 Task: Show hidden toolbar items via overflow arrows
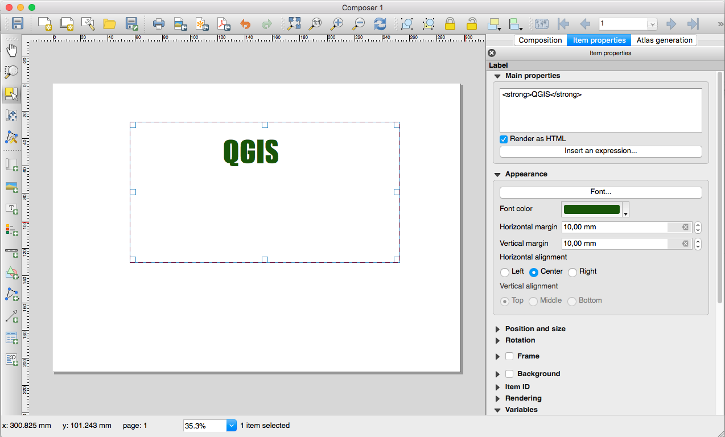719,24
